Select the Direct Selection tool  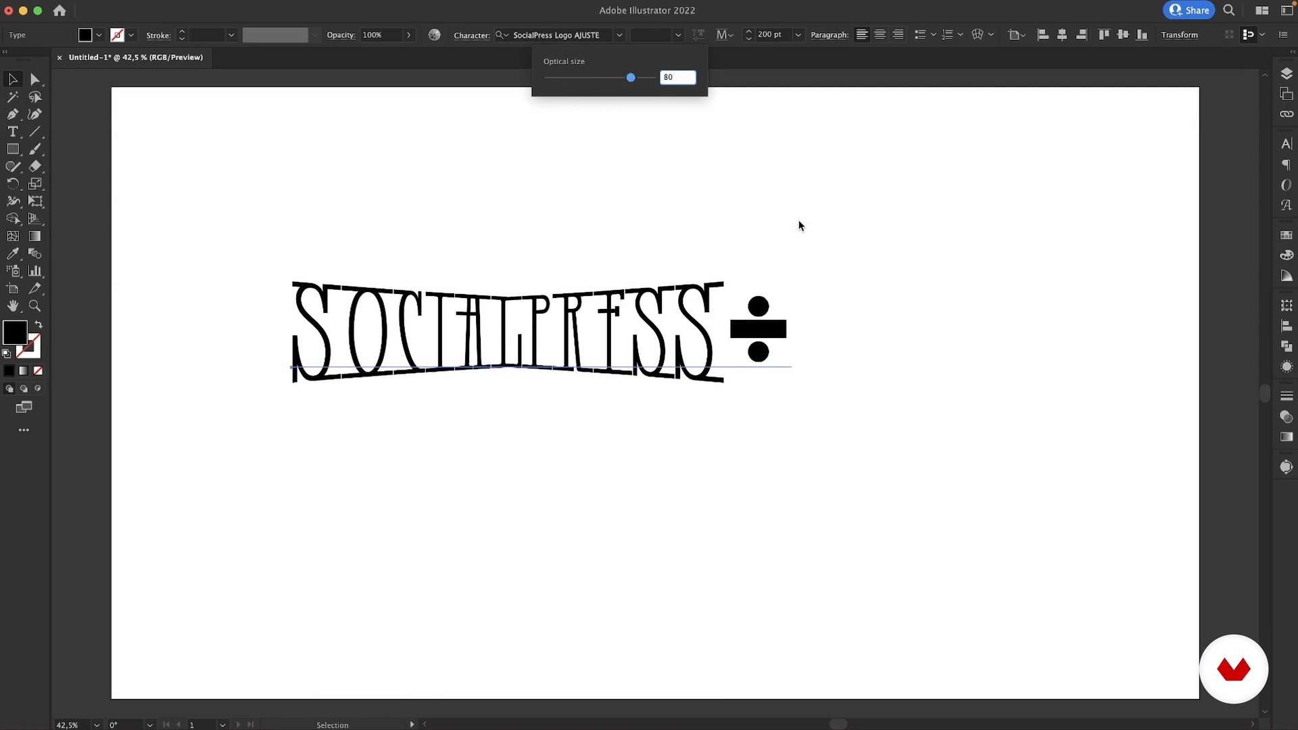pos(35,80)
